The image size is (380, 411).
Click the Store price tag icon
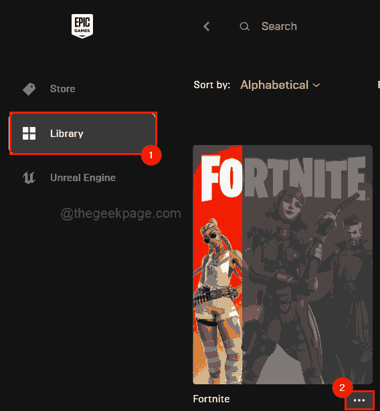29,89
